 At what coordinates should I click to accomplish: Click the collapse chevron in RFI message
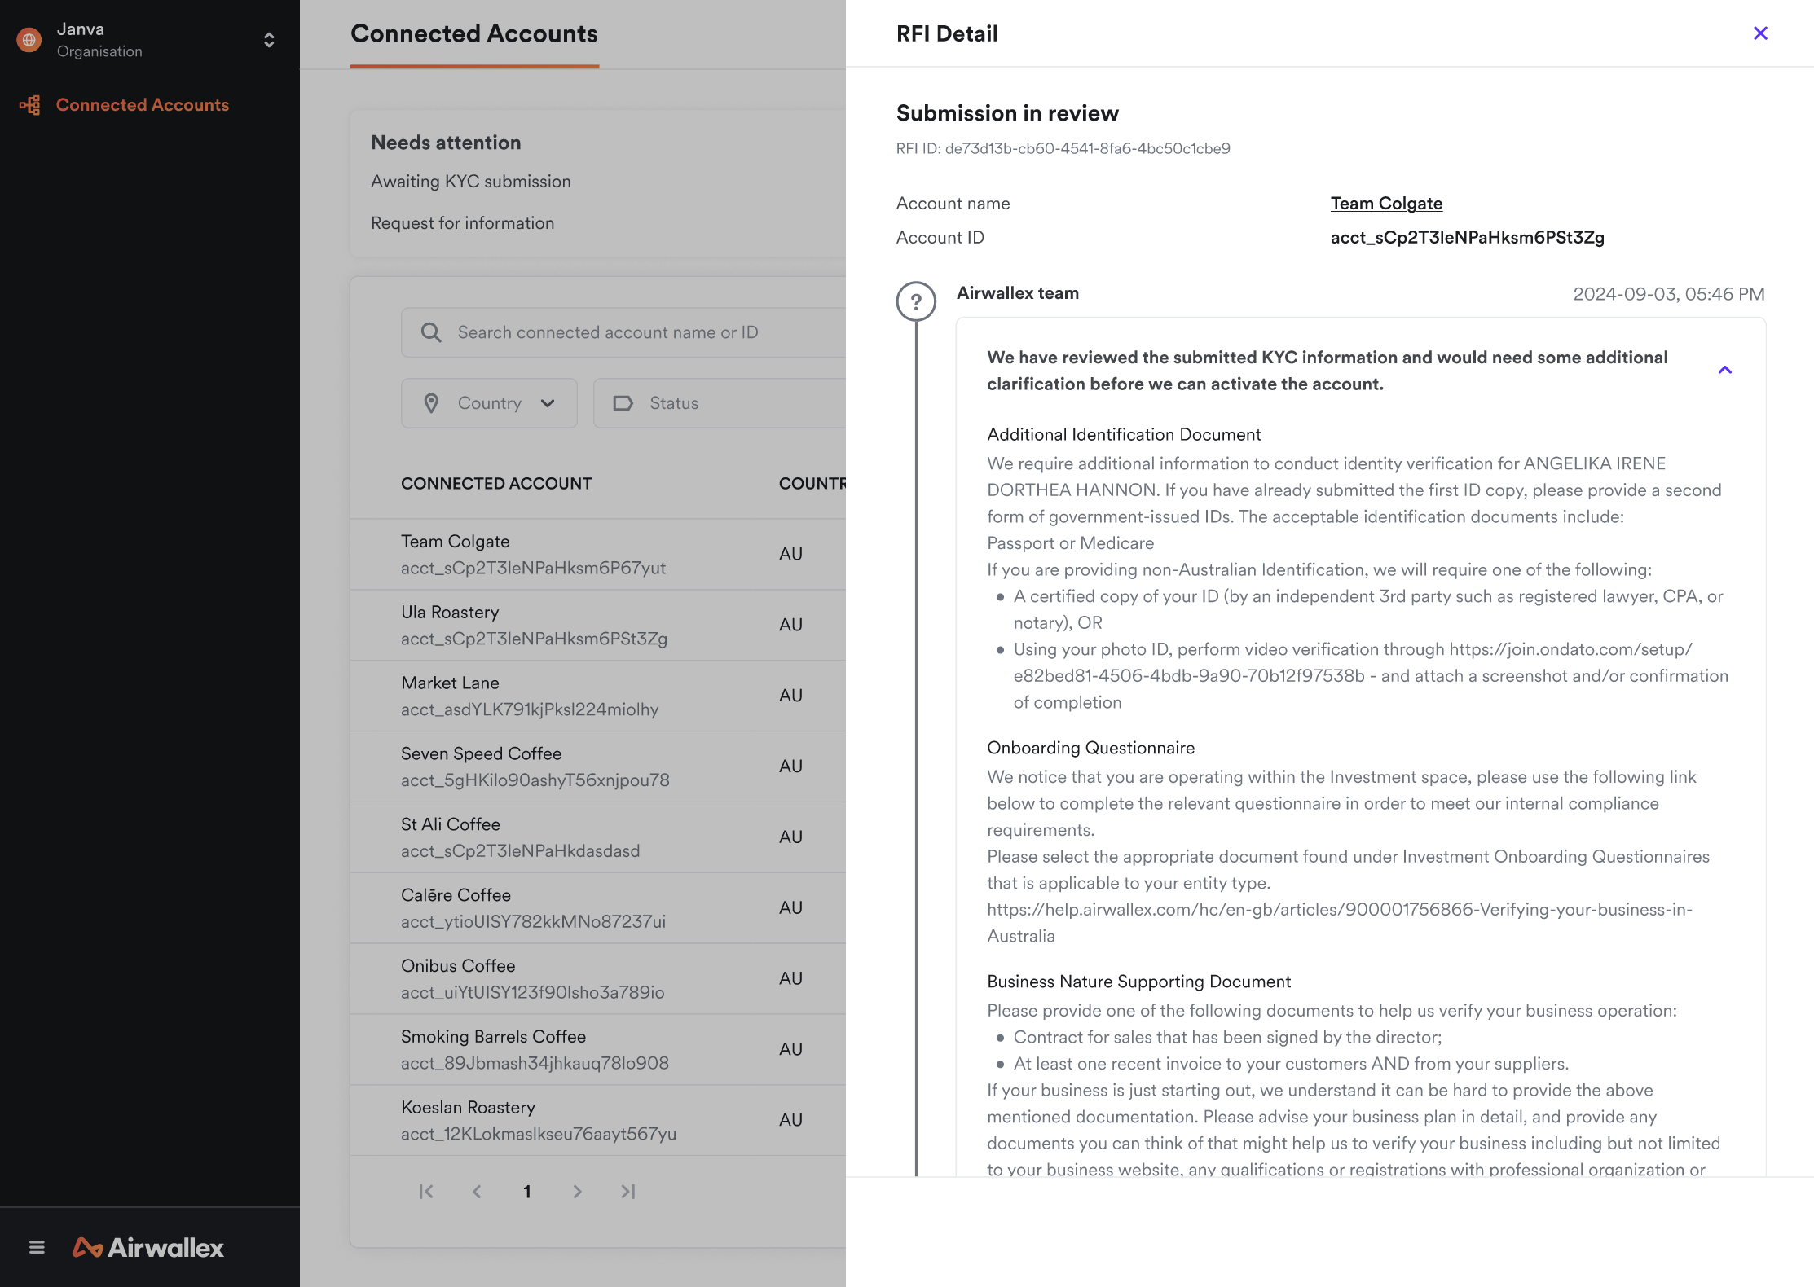pos(1724,371)
